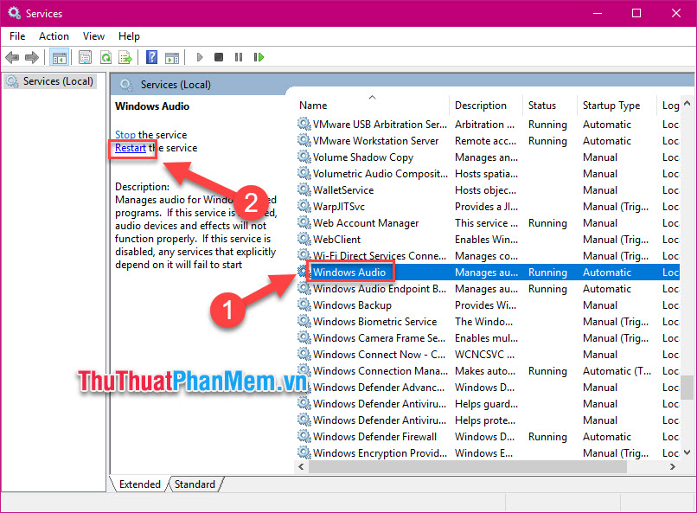Start the service with the play icon
The width and height of the screenshot is (697, 513).
[x=200, y=57]
